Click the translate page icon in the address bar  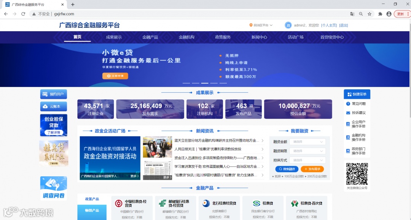[x=352, y=14]
